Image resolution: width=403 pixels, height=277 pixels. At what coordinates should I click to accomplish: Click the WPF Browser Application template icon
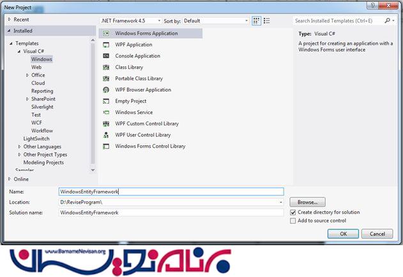tap(106, 90)
